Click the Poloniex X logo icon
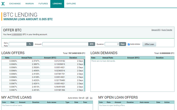177x110 pixels. [x=3, y=4]
